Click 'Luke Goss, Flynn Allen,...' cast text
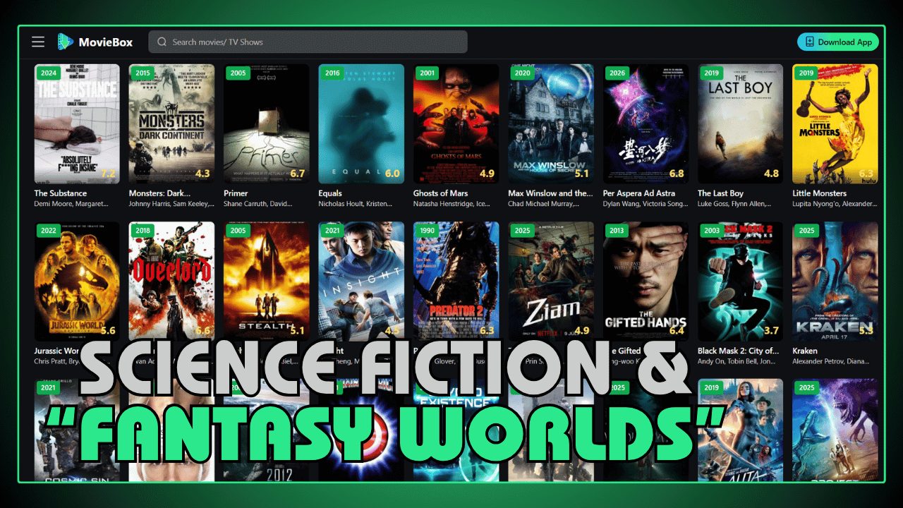Screen dimensions: 903x508 click(736, 204)
